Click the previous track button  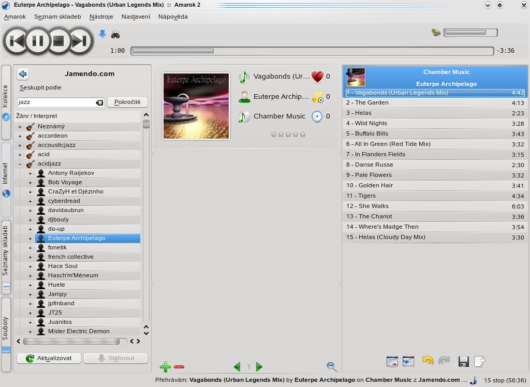pos(16,41)
